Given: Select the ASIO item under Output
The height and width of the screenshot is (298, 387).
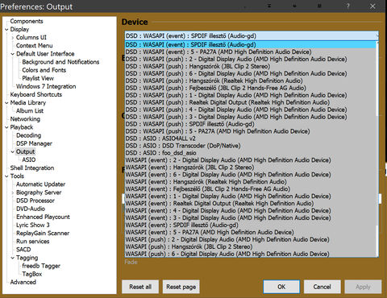Looking at the screenshot, I should [29, 159].
